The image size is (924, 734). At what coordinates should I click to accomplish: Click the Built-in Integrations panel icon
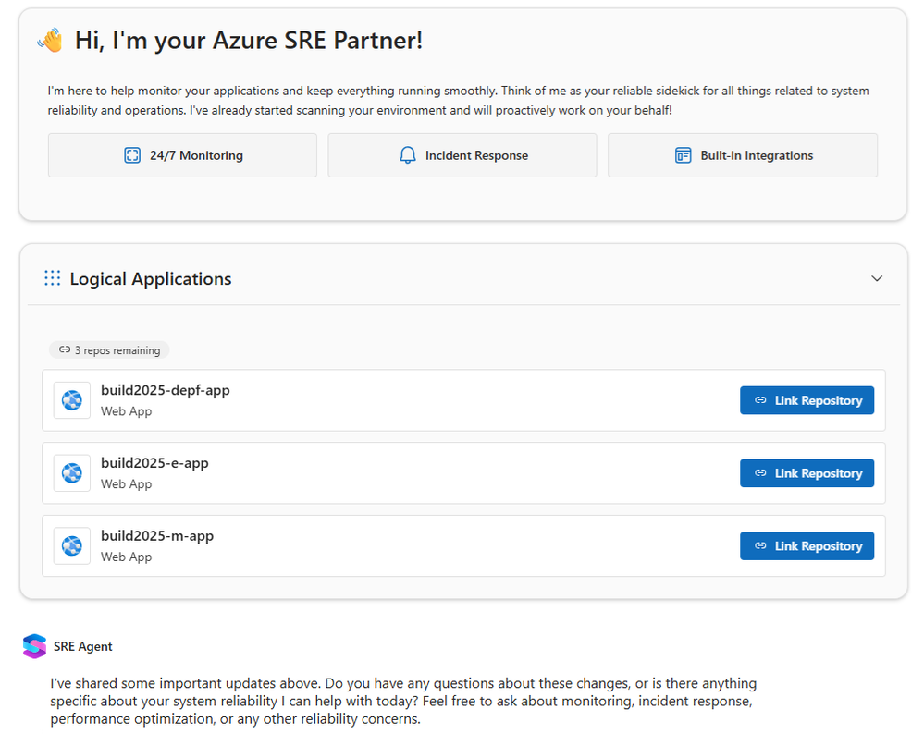(x=684, y=155)
